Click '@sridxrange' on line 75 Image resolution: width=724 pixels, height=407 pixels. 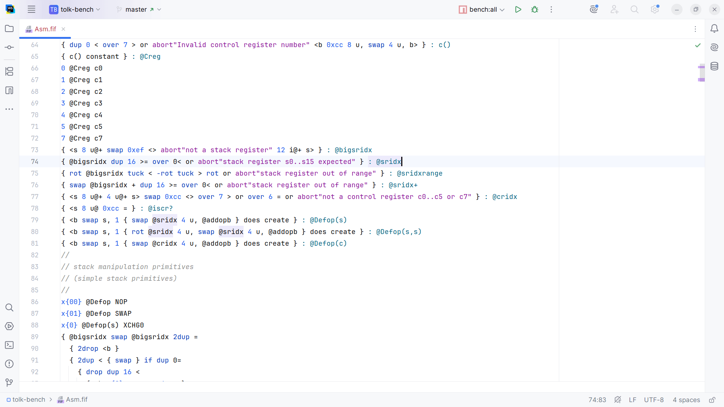click(x=420, y=173)
